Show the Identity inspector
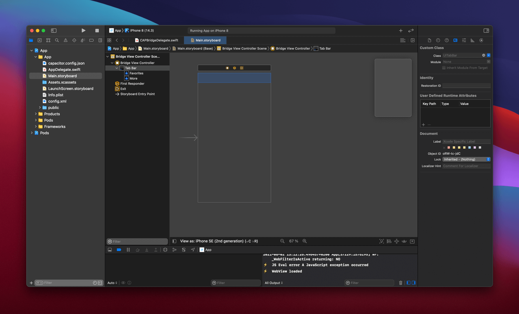 point(455,40)
